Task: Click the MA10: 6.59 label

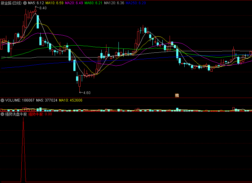Action: 54,3
